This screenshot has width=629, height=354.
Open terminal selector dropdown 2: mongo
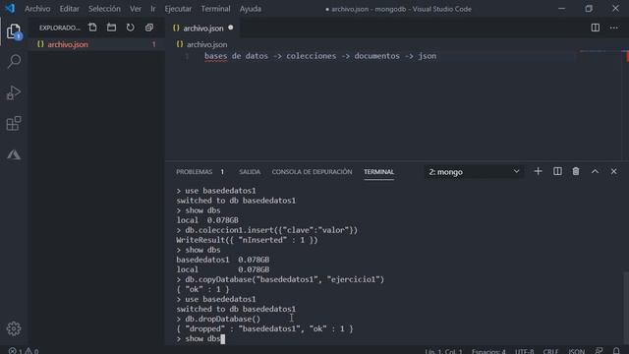(474, 172)
